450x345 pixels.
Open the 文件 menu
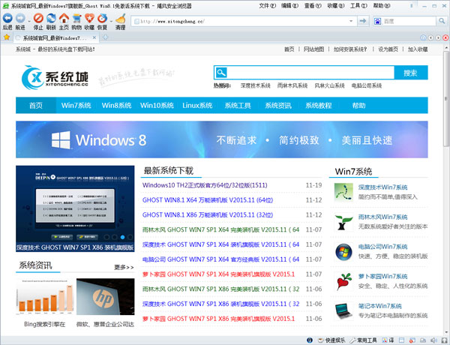tap(268, 6)
